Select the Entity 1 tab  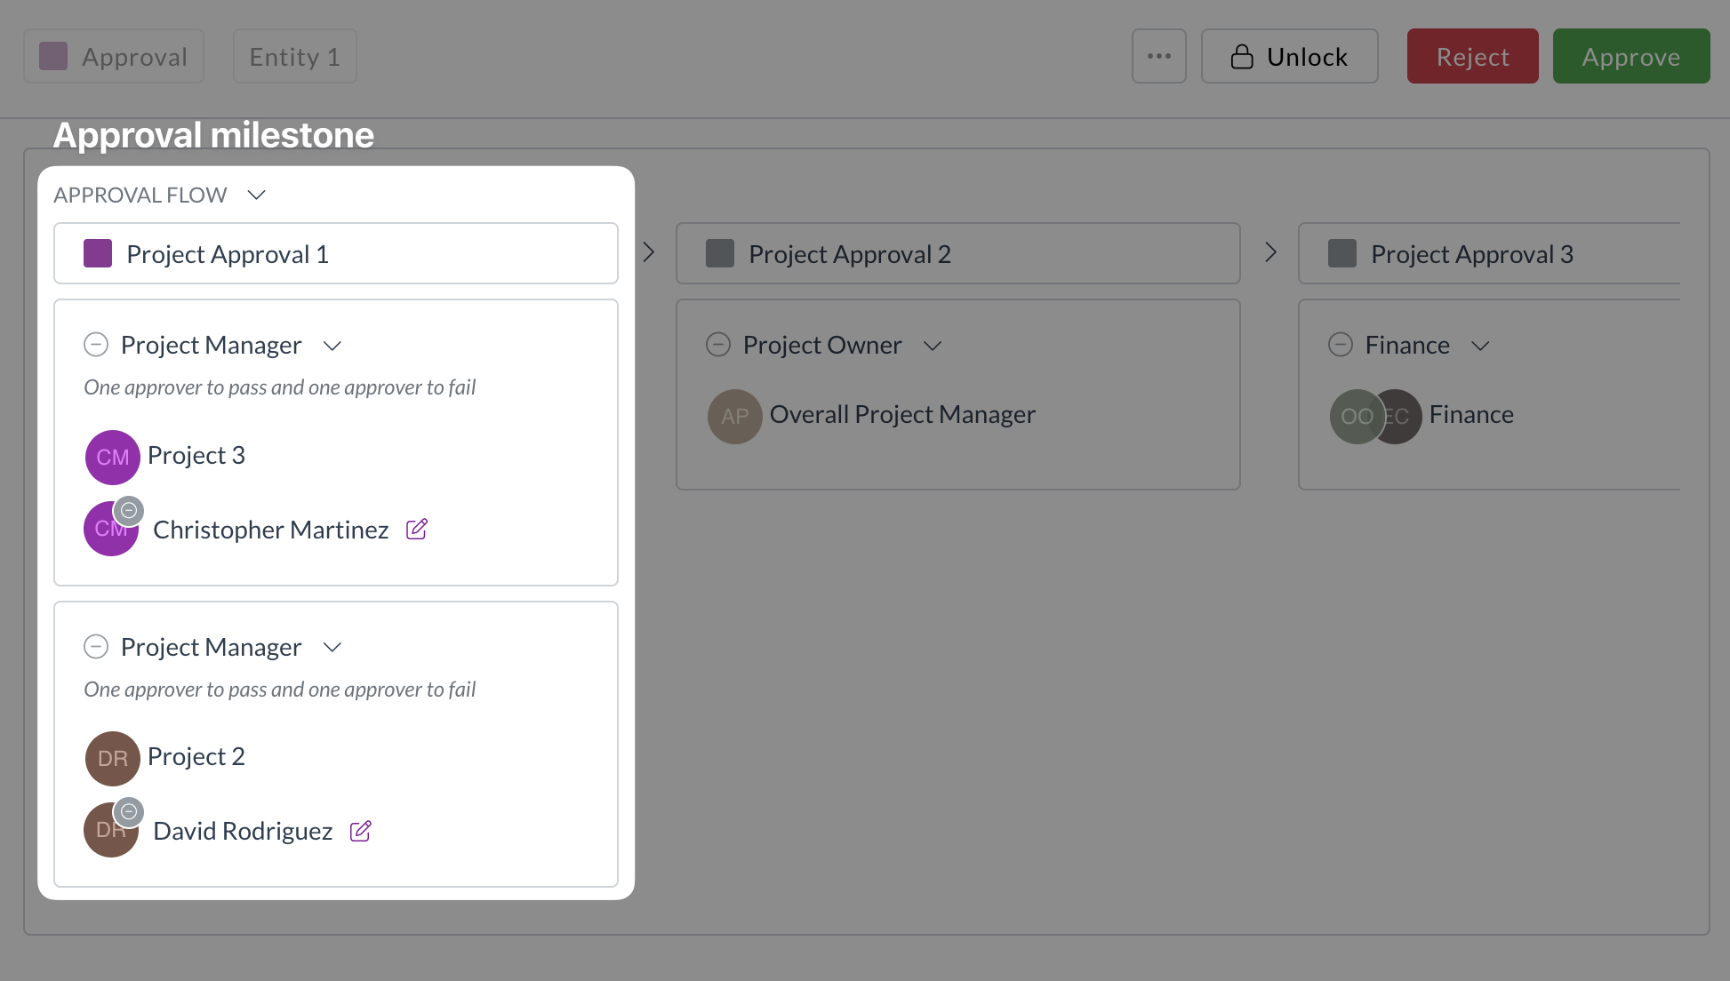pyautogui.click(x=295, y=56)
